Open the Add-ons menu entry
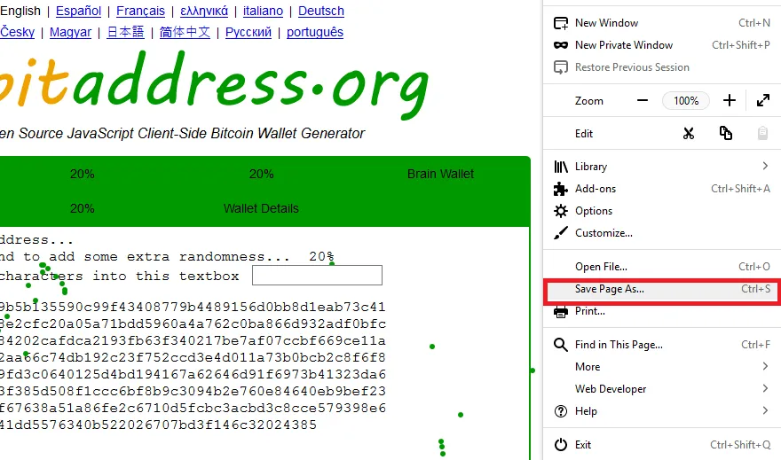Image resolution: width=781 pixels, height=460 pixels. pyautogui.click(x=662, y=189)
